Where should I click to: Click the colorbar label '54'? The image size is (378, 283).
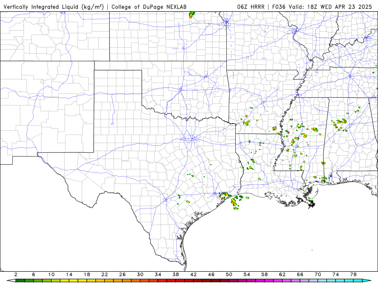pyautogui.click(x=247, y=275)
